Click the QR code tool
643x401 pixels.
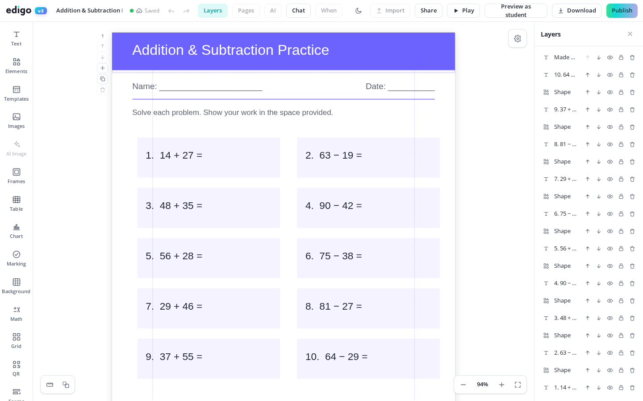[16, 368]
